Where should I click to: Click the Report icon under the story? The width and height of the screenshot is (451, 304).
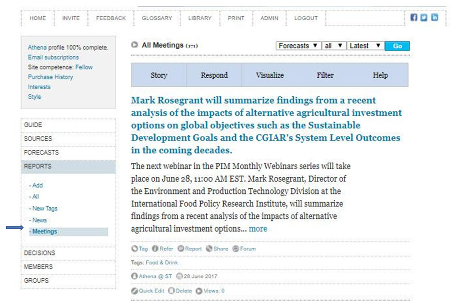180,249
